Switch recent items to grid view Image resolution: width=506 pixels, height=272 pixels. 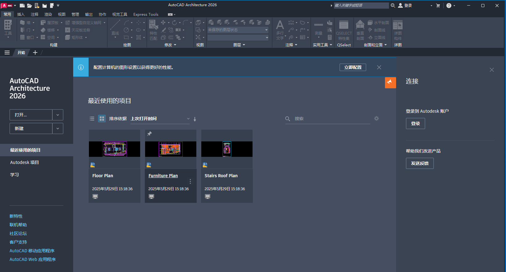pyautogui.click(x=102, y=119)
